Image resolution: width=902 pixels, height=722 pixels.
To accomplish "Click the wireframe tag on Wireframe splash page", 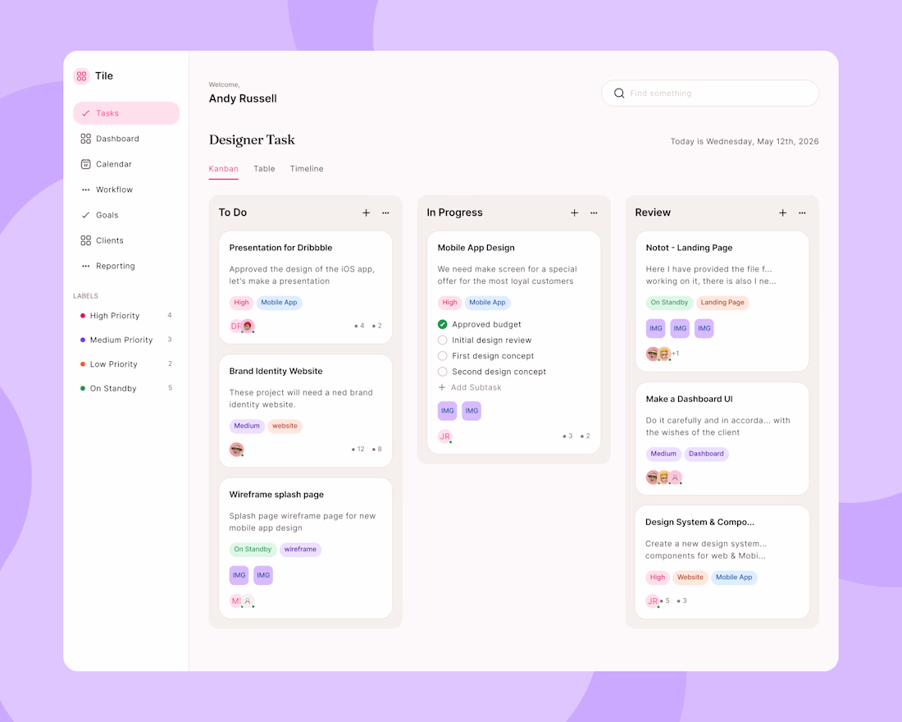I will coord(300,549).
